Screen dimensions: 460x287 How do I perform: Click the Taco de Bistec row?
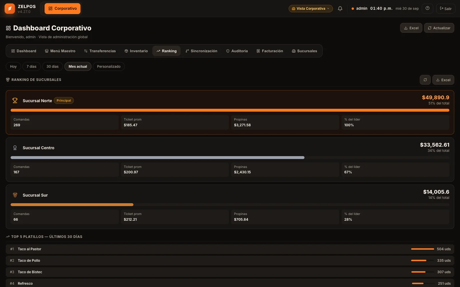pos(230,272)
